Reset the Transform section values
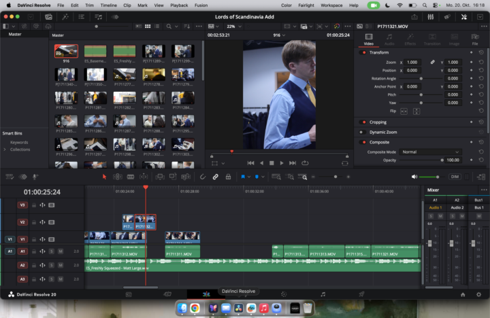The image size is (490, 318). (481, 52)
